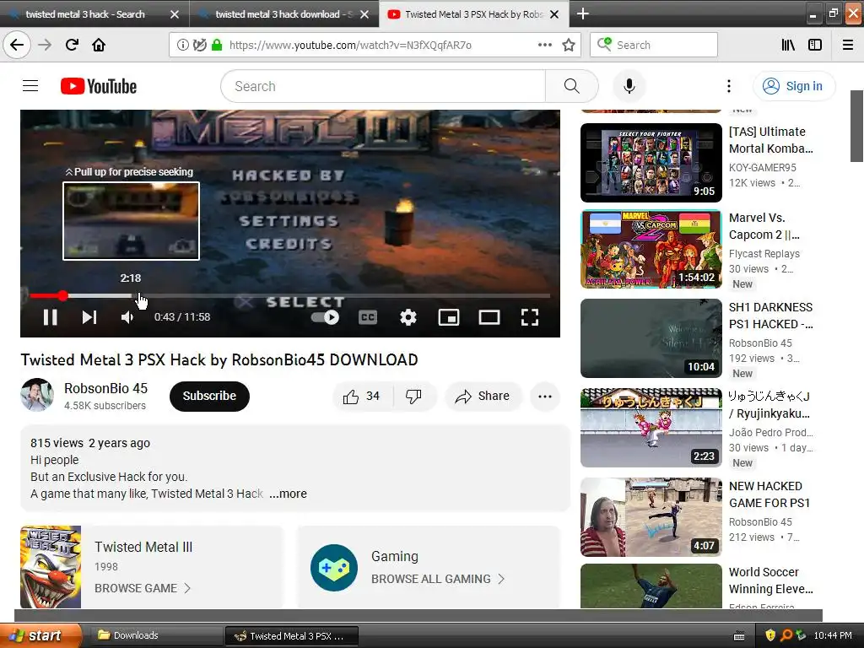Show site information icon in address bar
This screenshot has width=864, height=648.
tap(182, 45)
